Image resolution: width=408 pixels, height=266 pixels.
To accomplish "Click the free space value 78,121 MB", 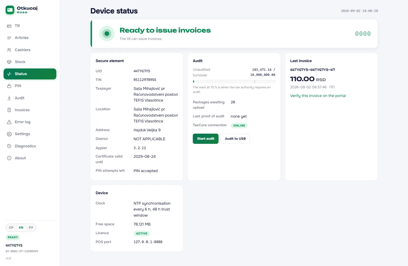I will point(142,224).
